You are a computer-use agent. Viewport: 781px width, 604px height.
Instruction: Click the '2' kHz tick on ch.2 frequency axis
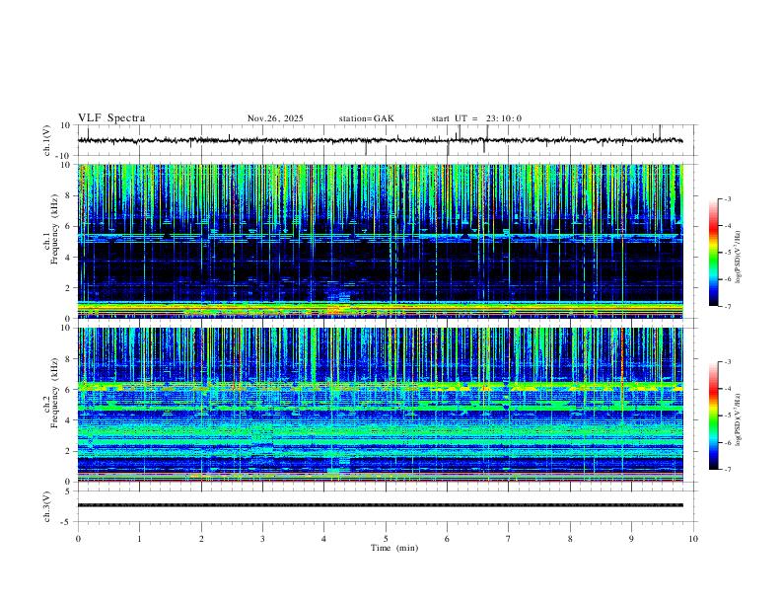pyautogui.click(x=69, y=451)
